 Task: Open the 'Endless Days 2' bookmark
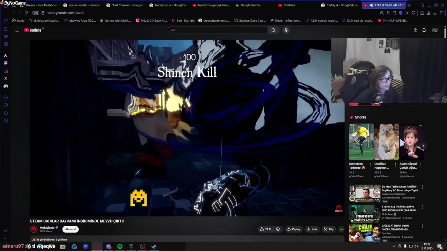click(x=249, y=21)
